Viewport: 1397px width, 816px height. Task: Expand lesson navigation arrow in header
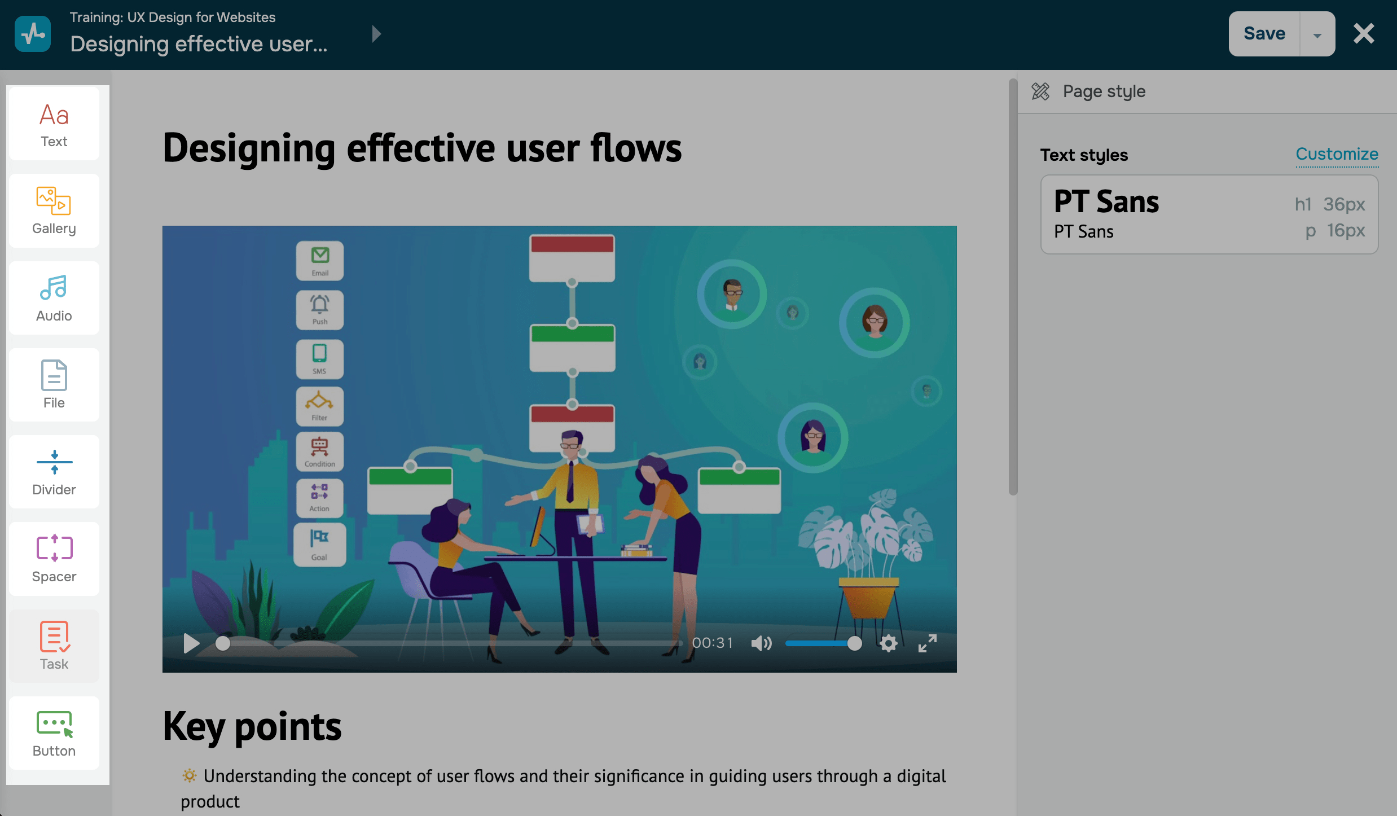click(x=376, y=34)
